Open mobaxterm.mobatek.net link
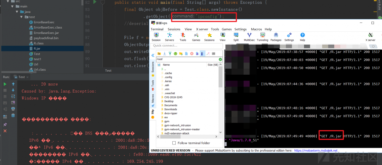Viewport: 382px width, 165px height. pos(316,151)
